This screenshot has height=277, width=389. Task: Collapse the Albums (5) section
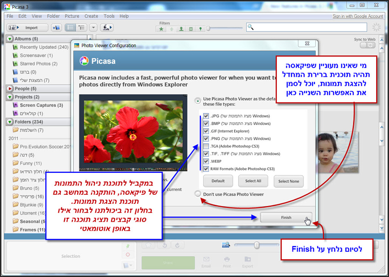point(10,39)
